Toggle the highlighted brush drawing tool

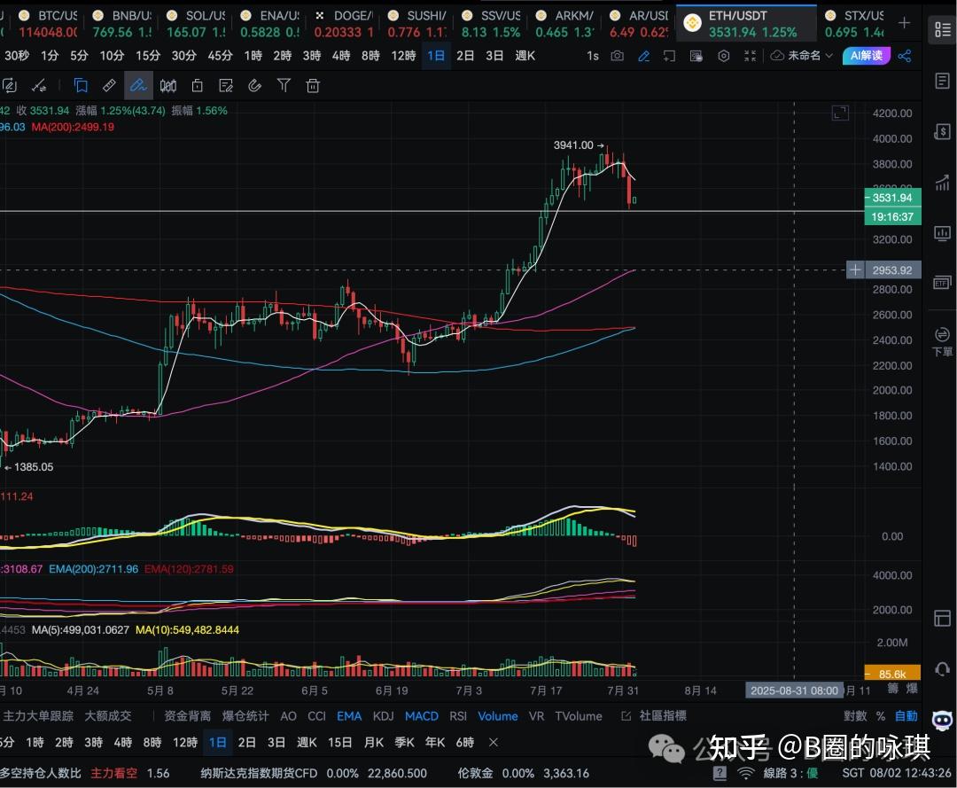coord(138,85)
